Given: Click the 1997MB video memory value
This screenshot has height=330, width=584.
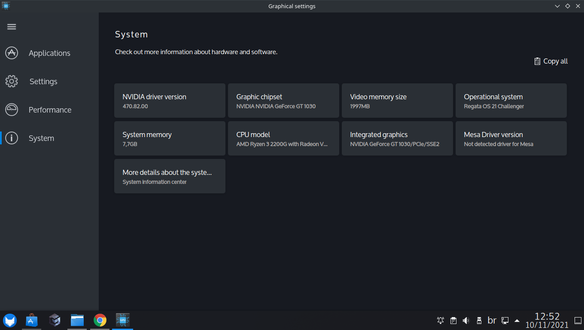Looking at the screenshot, I should tap(360, 107).
